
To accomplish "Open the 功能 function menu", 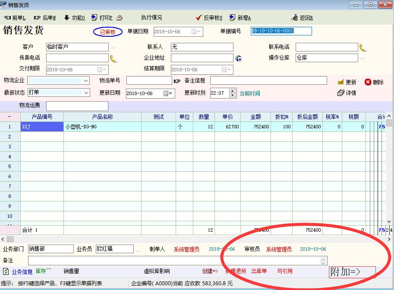I will (x=75, y=18).
